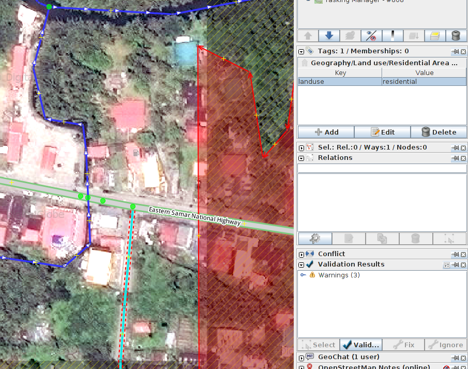This screenshot has height=369, width=468.
Task: Pin the selection list panel
Action: pos(455,148)
